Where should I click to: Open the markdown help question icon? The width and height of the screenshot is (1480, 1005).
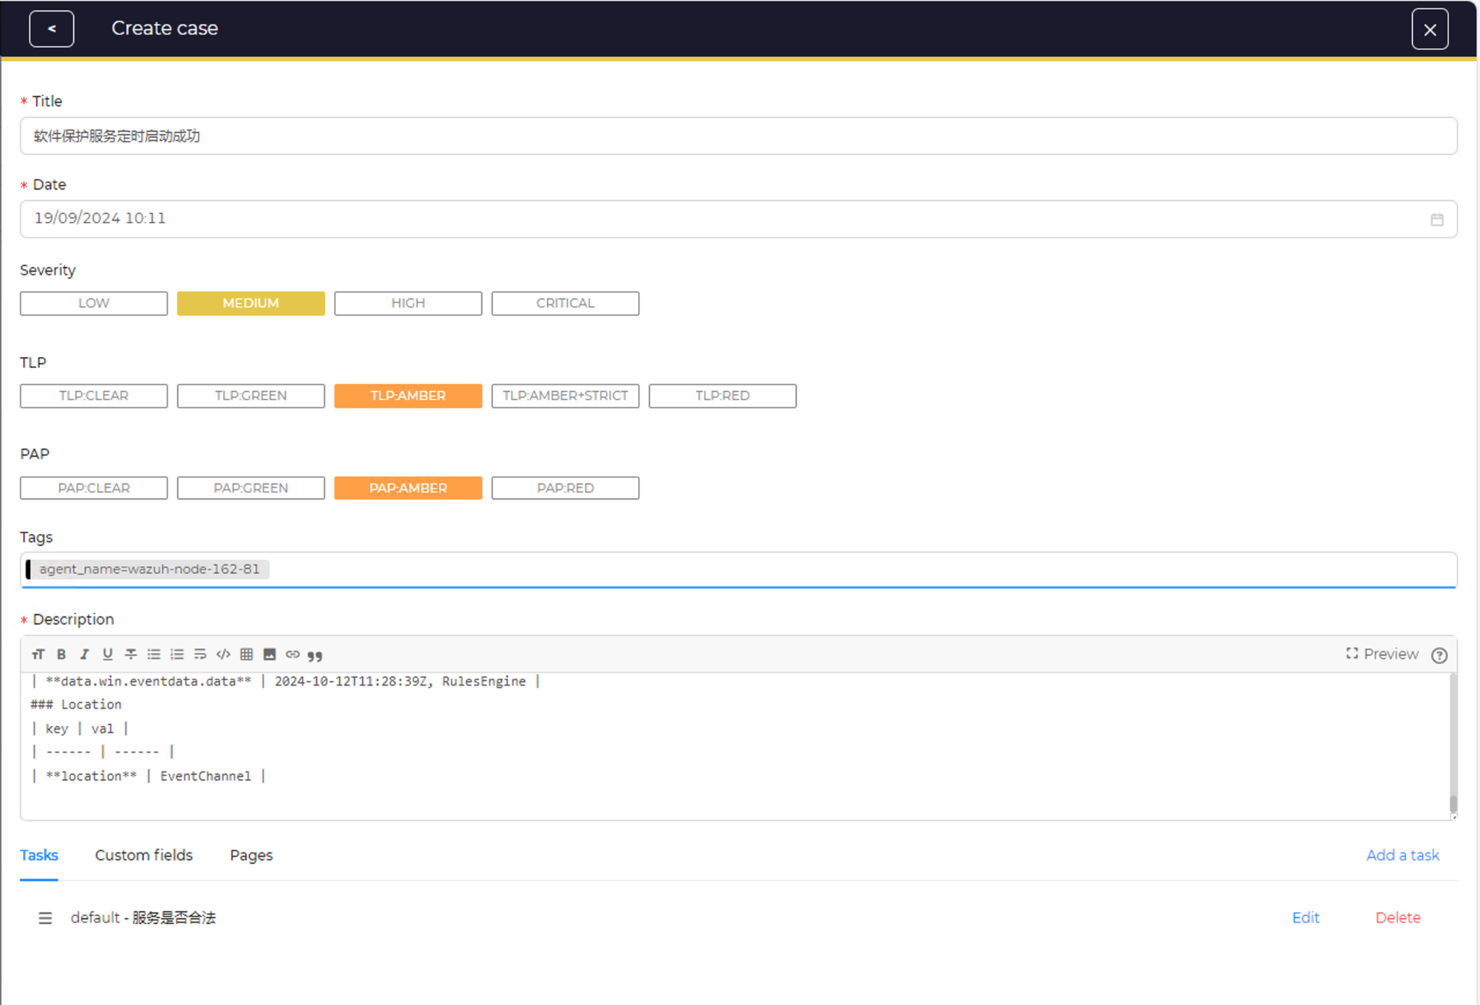1439,655
